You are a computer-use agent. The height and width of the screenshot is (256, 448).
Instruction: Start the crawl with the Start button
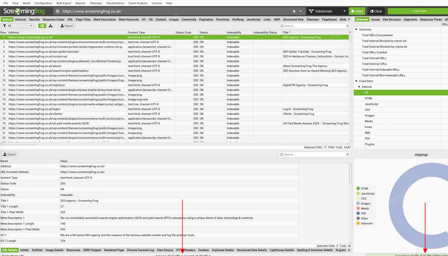[357, 11]
